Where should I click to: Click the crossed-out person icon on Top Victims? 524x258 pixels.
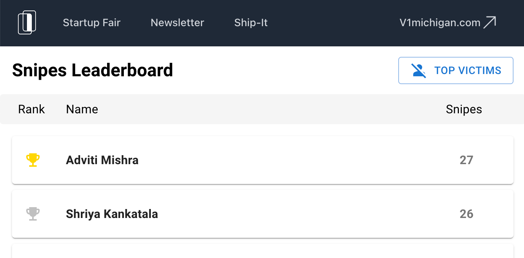tap(419, 70)
